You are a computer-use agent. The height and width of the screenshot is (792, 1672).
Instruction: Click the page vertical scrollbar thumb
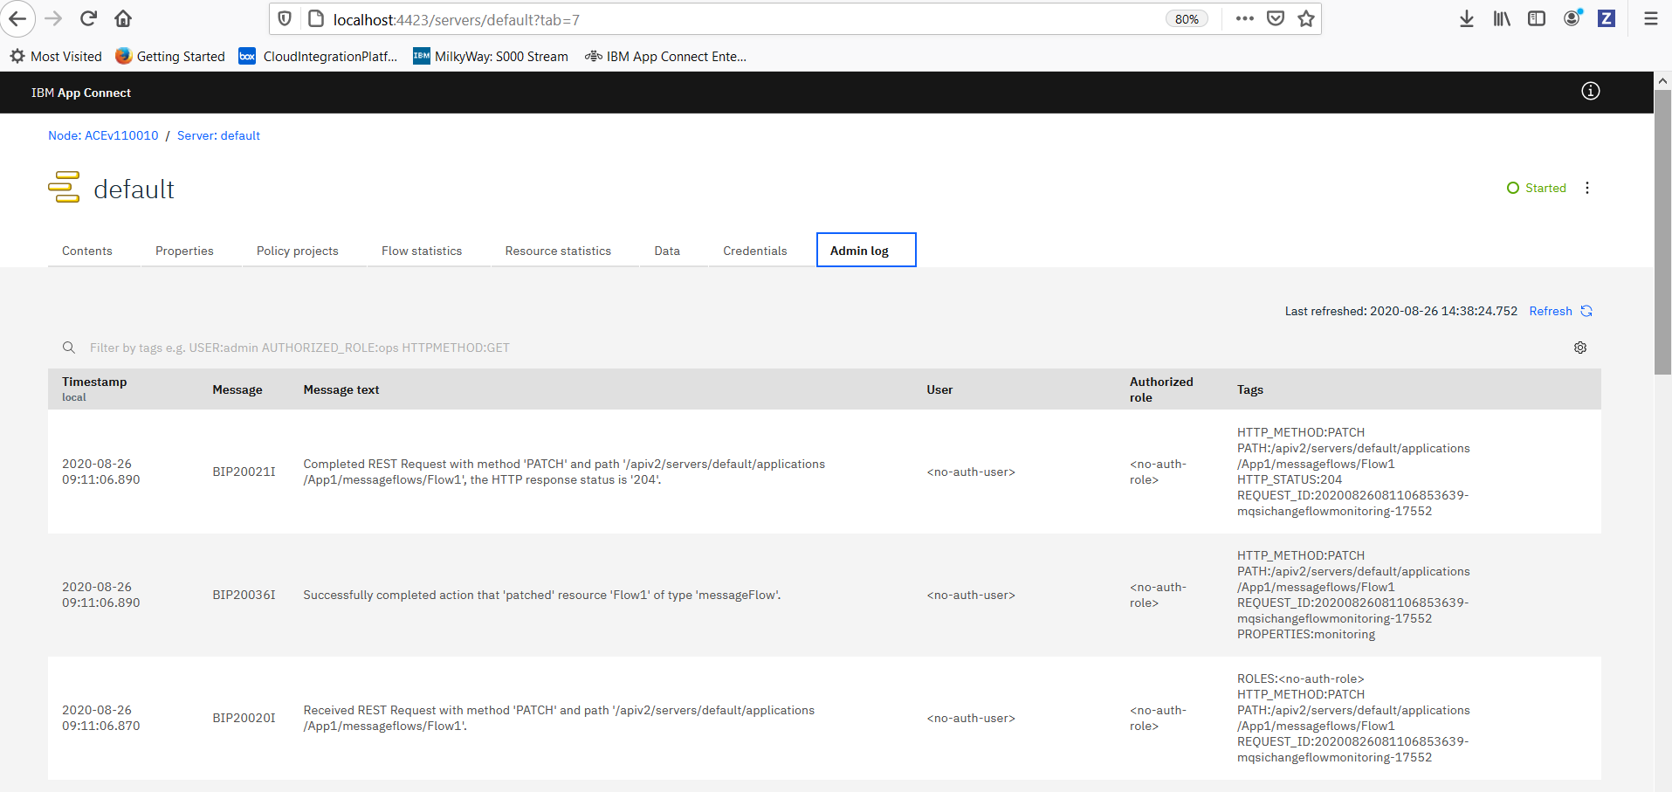tap(1662, 231)
